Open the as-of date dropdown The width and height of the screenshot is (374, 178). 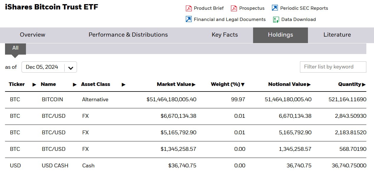click(x=70, y=67)
